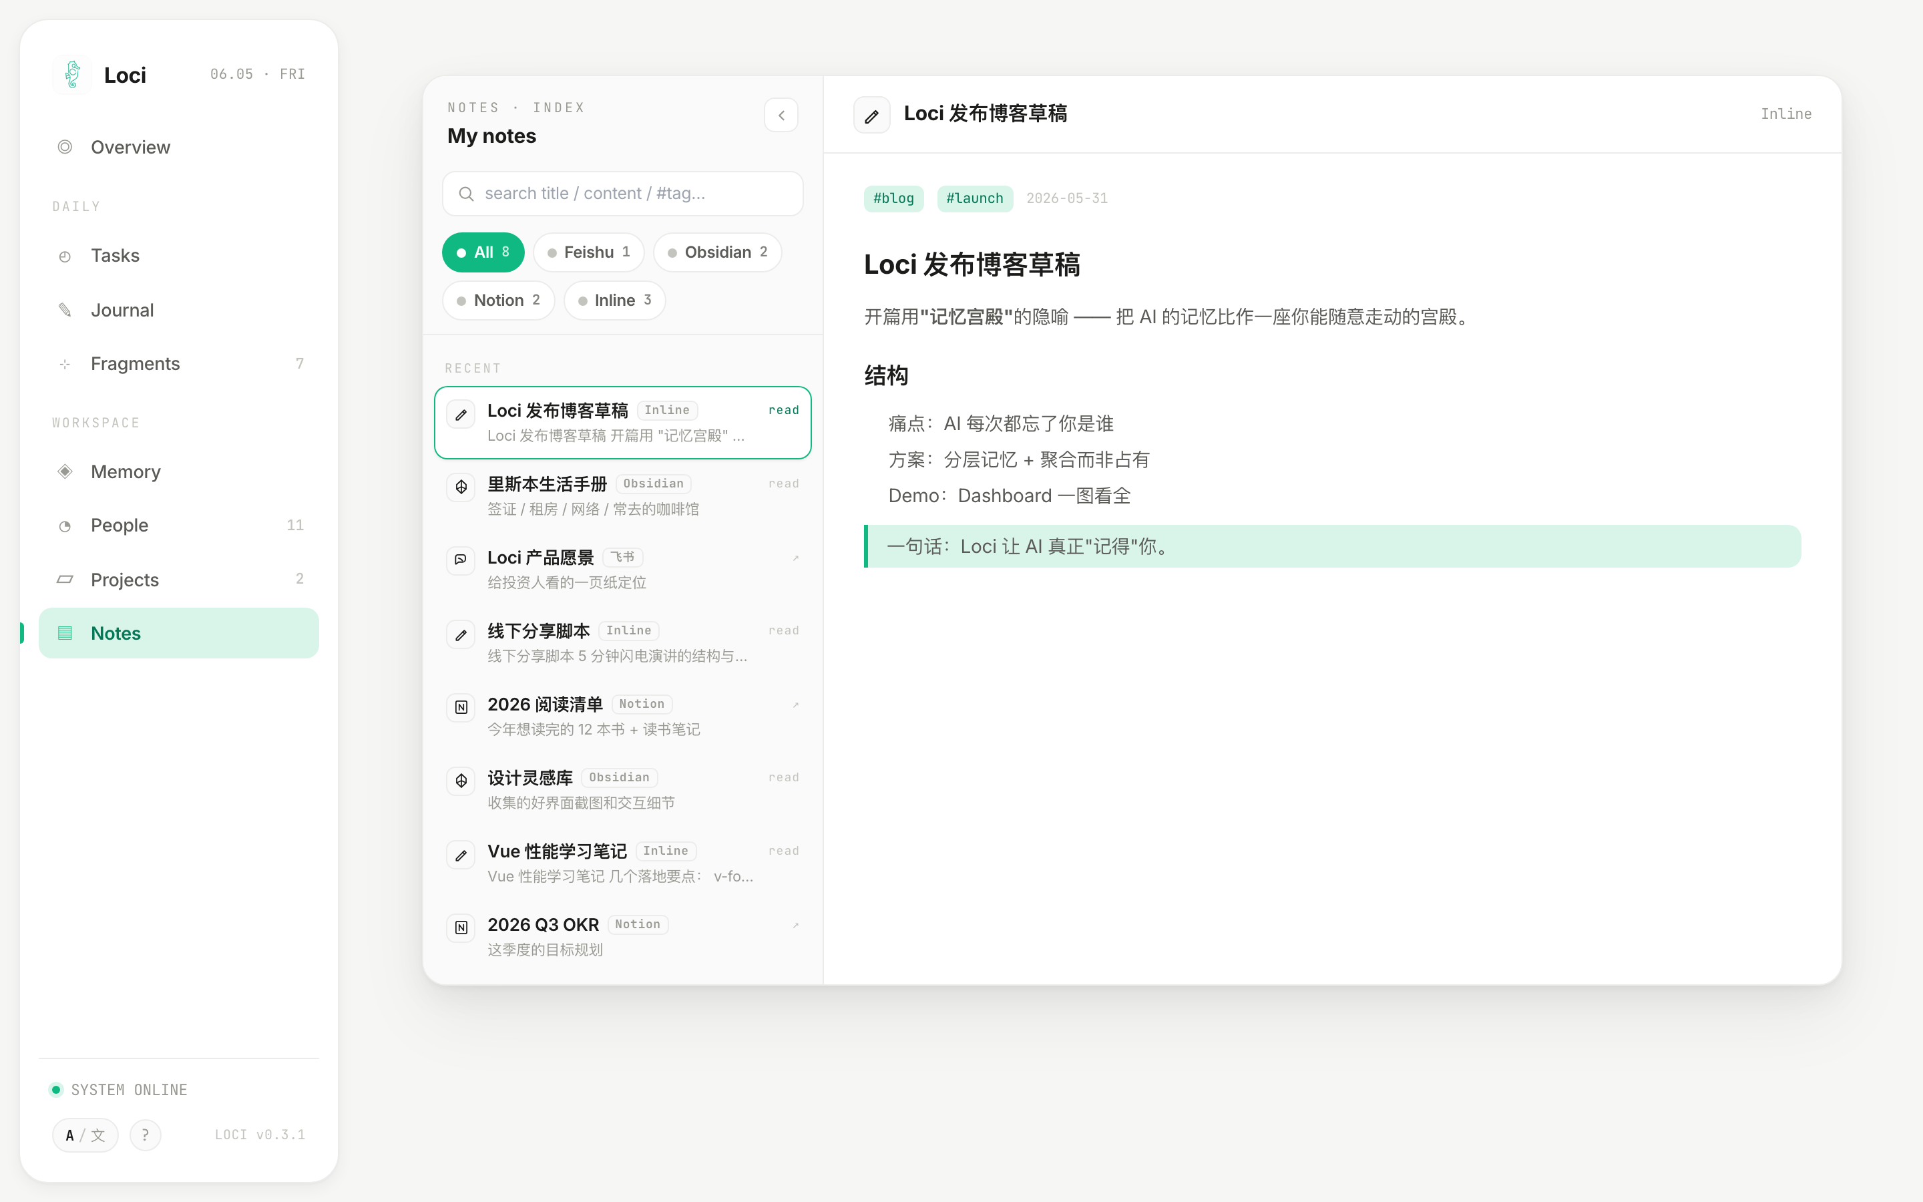The height and width of the screenshot is (1202, 1923).
Task: Filter notes by Obsidian source
Action: [x=718, y=253]
